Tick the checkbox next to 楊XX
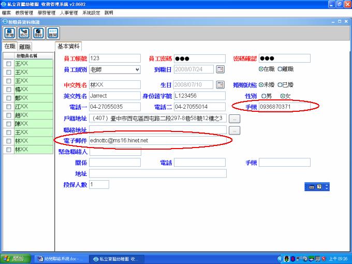This screenshot has height=264, width=352. 8,90
